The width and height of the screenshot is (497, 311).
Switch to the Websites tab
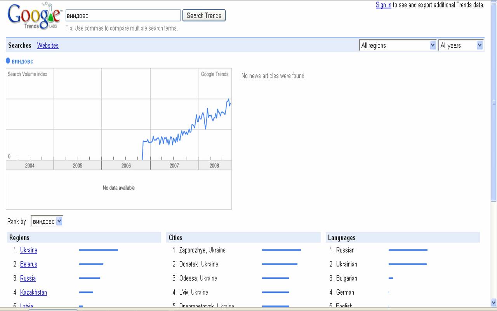point(48,45)
